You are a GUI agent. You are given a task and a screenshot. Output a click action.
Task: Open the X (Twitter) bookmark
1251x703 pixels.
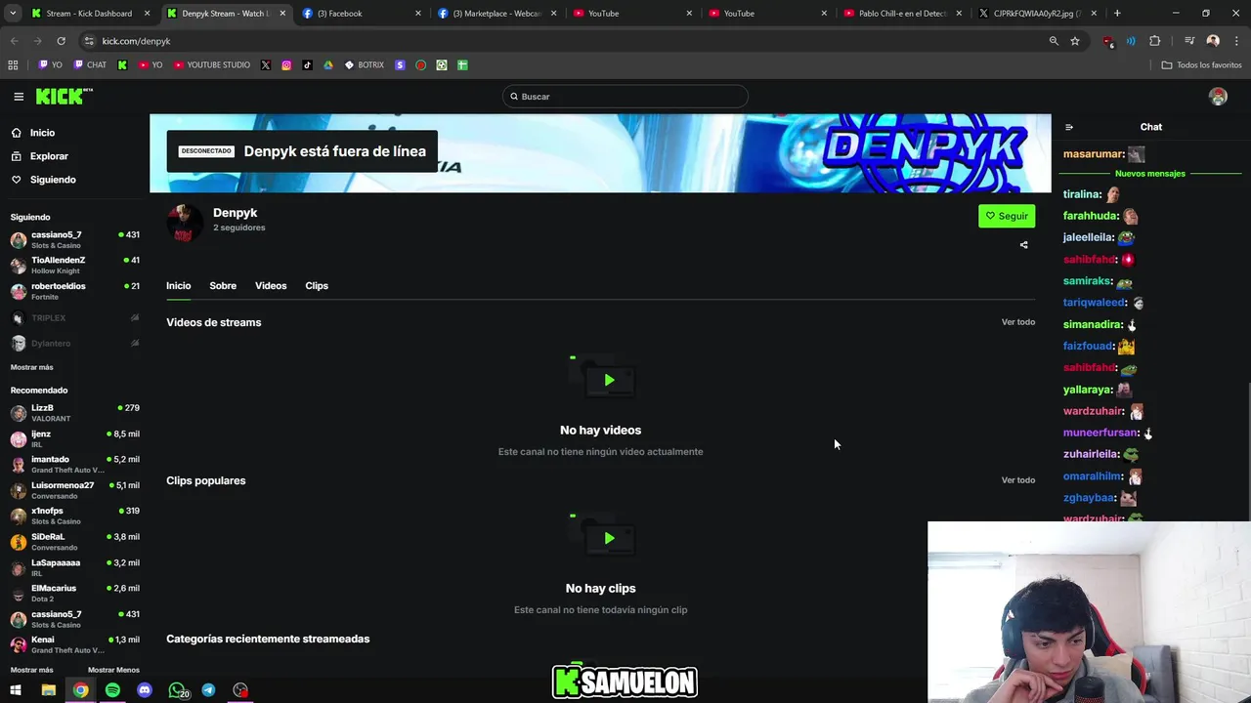266,65
